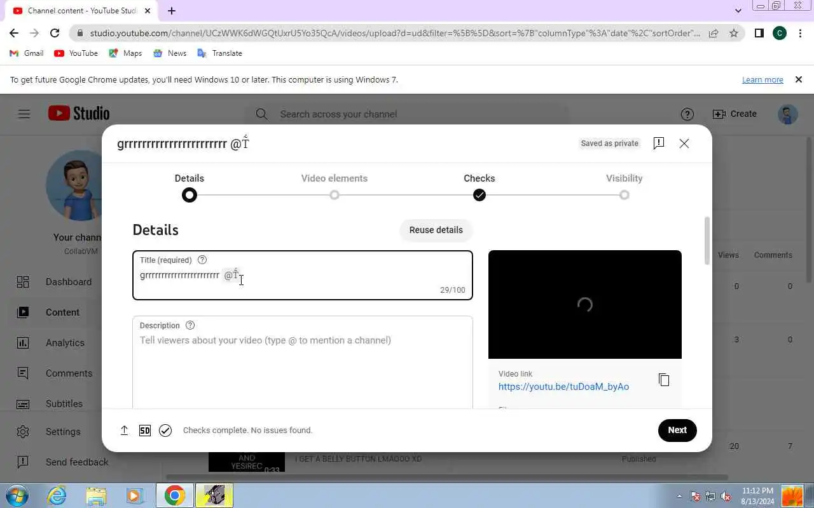814x508 pixels.
Task: Copy the video link icon
Action: pyautogui.click(x=664, y=380)
